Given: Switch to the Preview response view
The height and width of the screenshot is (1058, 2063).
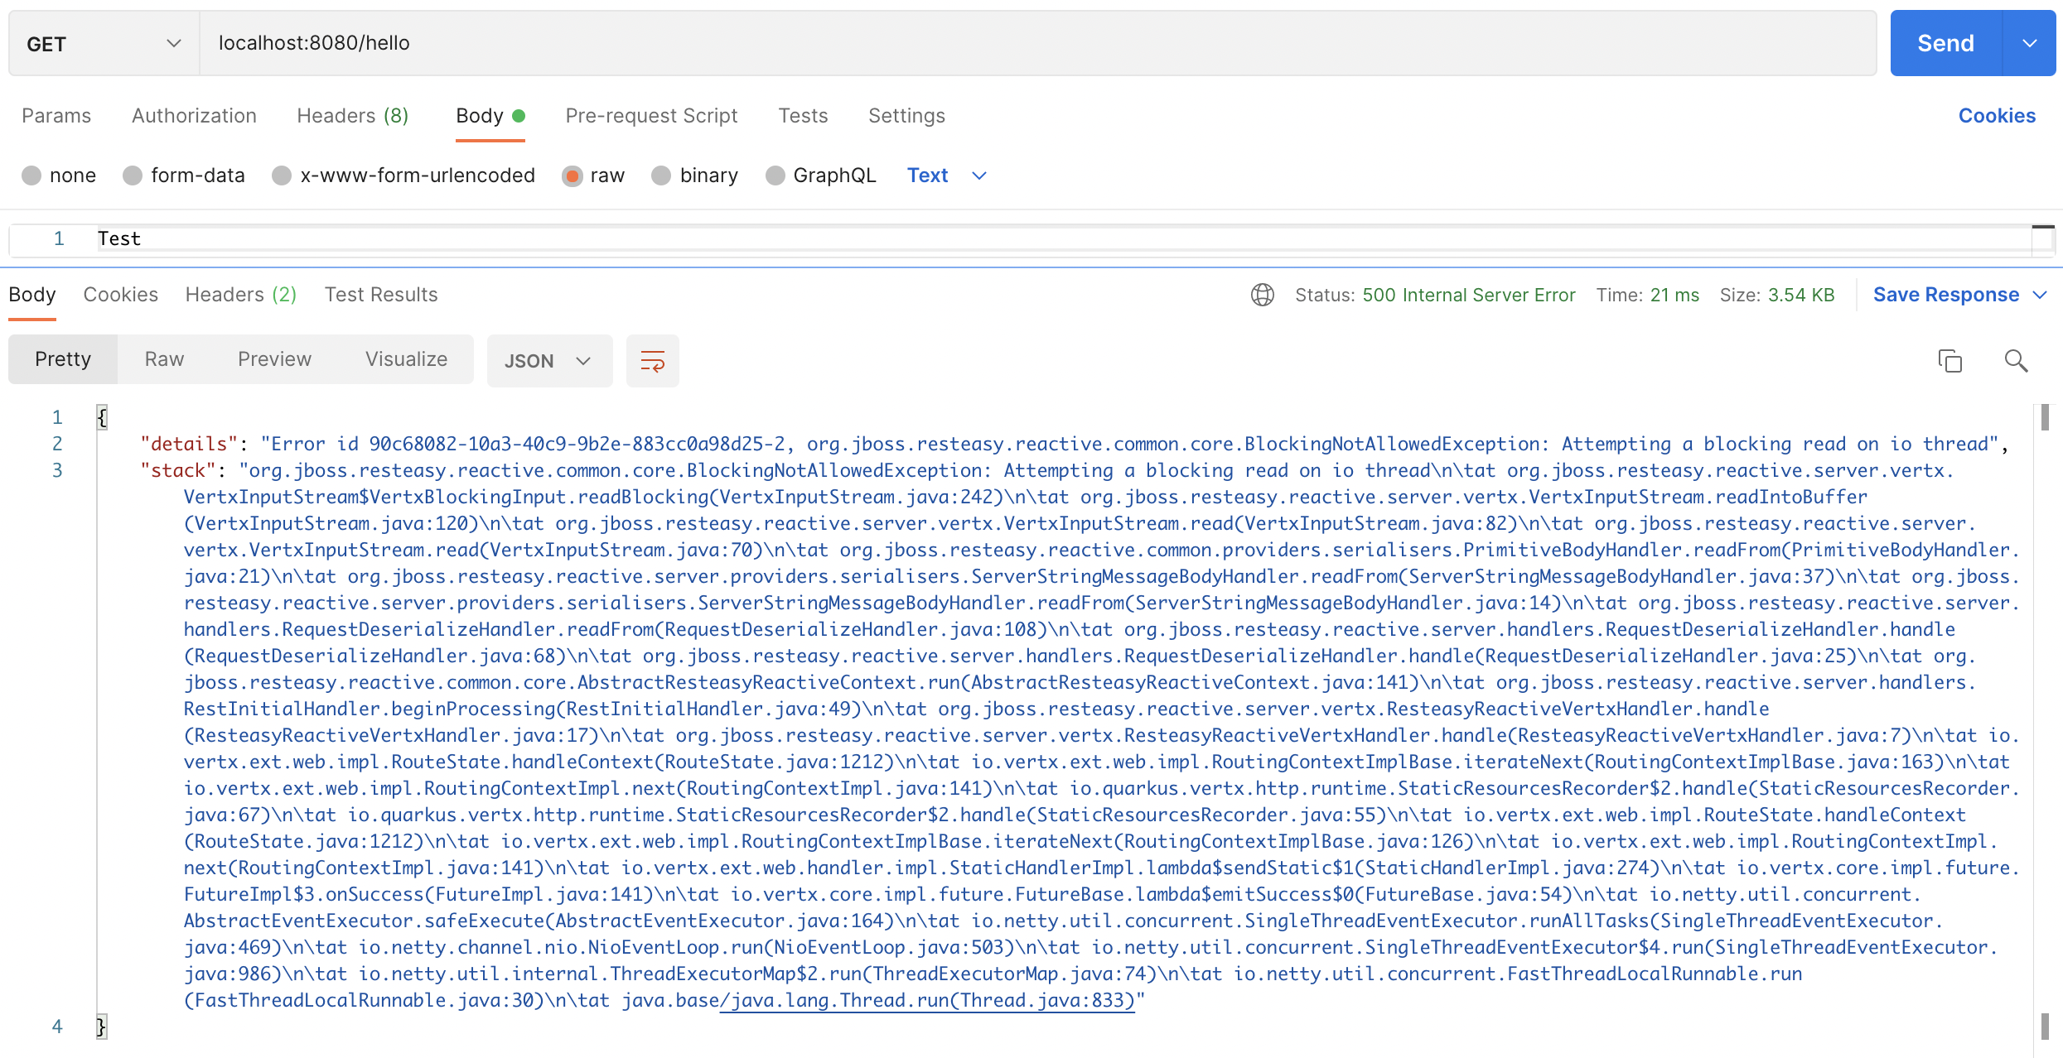Looking at the screenshot, I should pyautogui.click(x=273, y=359).
